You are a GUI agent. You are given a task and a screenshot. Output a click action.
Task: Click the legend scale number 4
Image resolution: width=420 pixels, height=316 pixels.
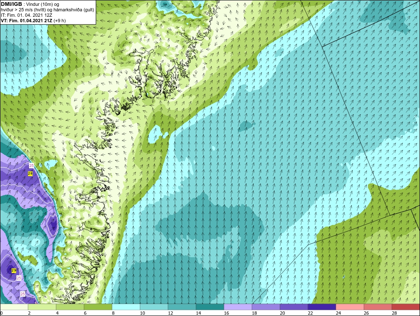point(57,313)
